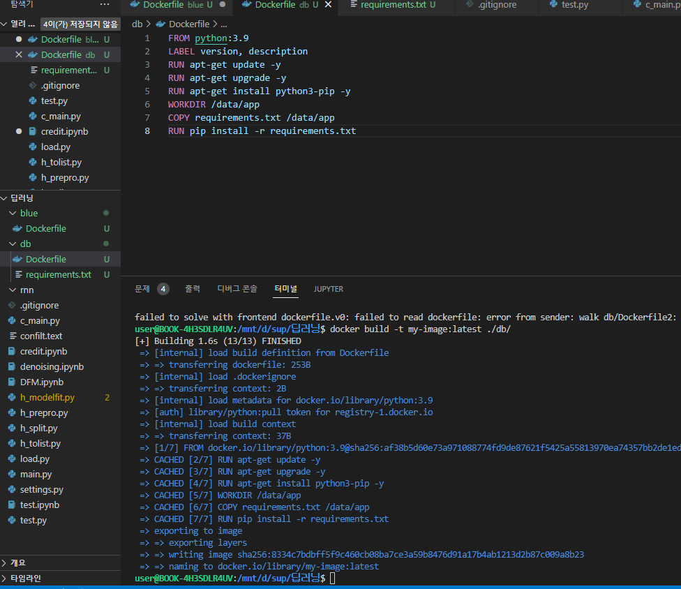Click h_tolist.py Python icon in workspace tree
The height and width of the screenshot is (589, 681).
tap(12, 443)
